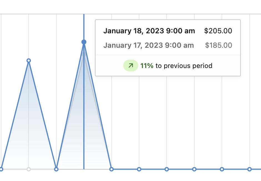Click the "to previous period" text
The image size is (261, 181).
184,66
